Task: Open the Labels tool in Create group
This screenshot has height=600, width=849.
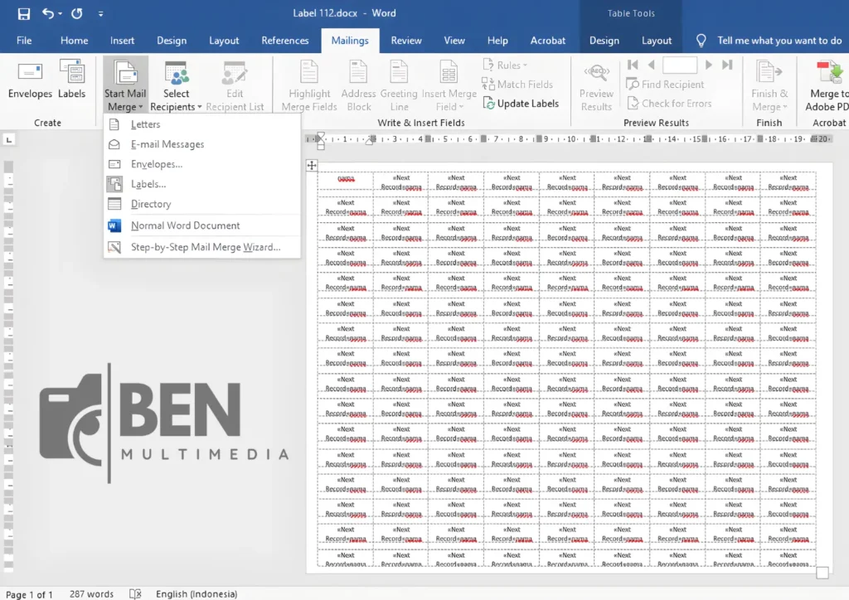Action: 71,79
